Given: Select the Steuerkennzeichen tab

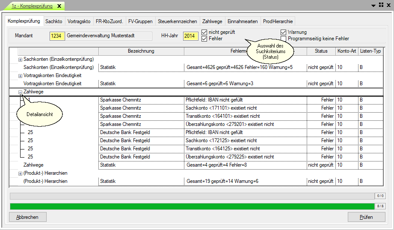Looking at the screenshot, I should (x=177, y=21).
